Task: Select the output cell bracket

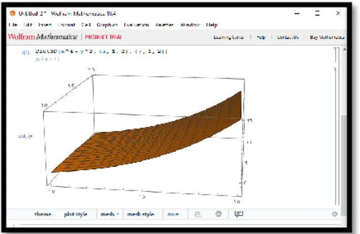Action: tap(336, 136)
